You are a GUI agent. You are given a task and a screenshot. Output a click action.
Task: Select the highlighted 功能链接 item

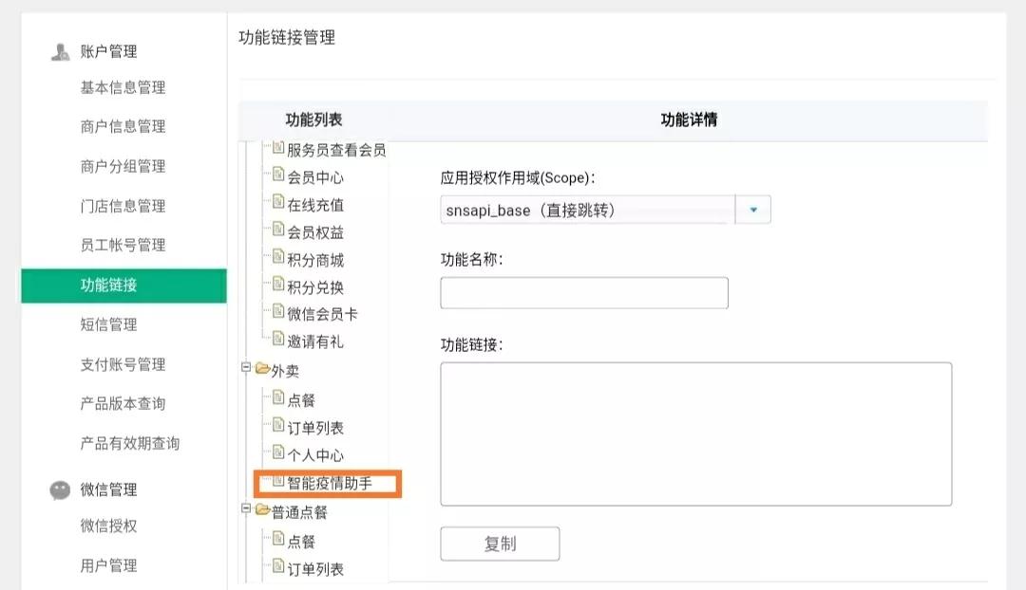pyautogui.click(x=123, y=286)
